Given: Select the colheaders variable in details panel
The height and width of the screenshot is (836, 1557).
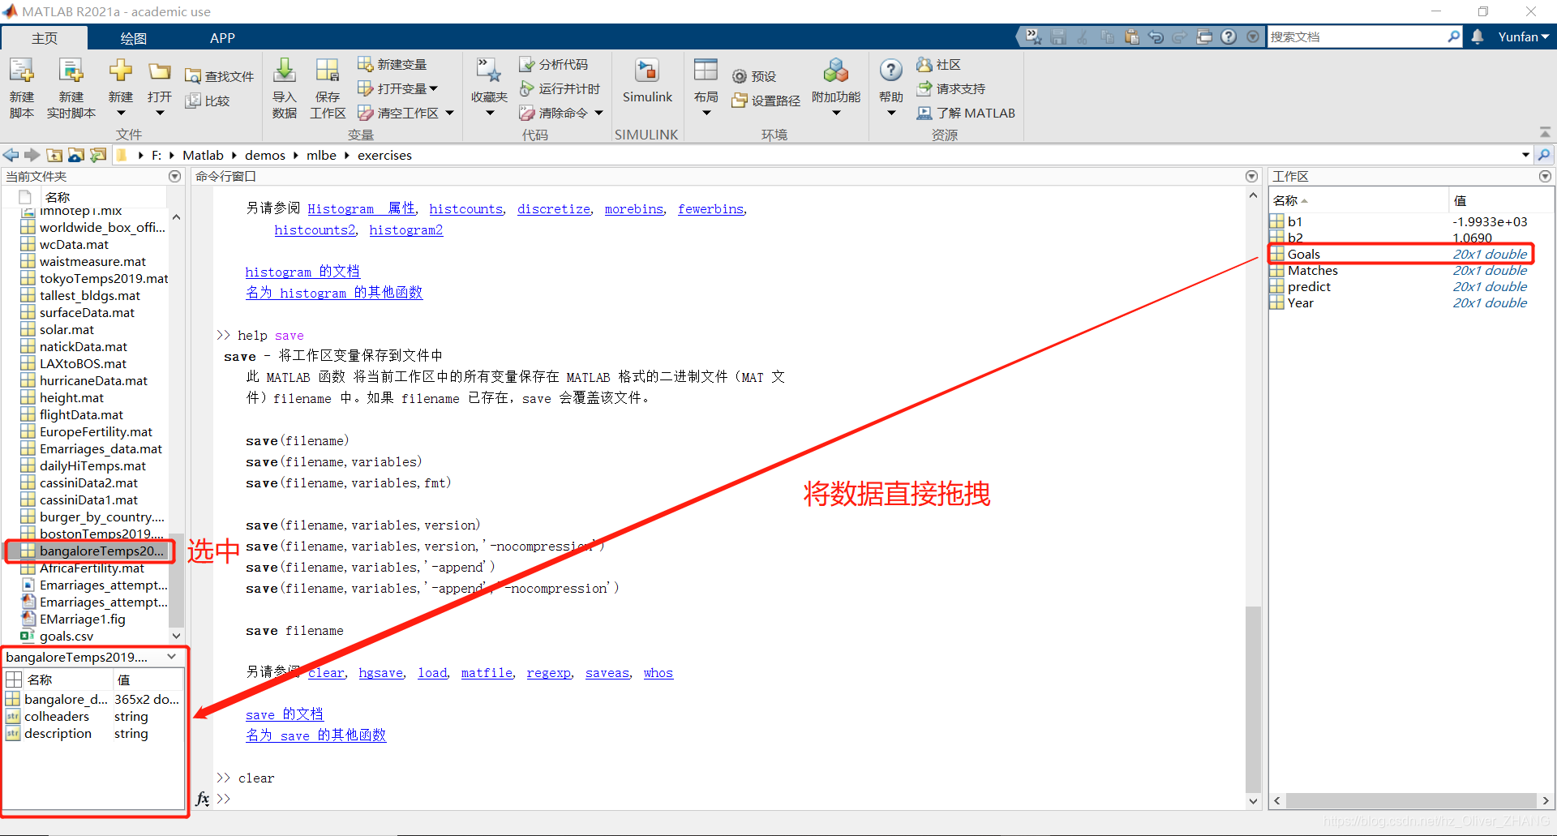Looking at the screenshot, I should (x=57, y=716).
